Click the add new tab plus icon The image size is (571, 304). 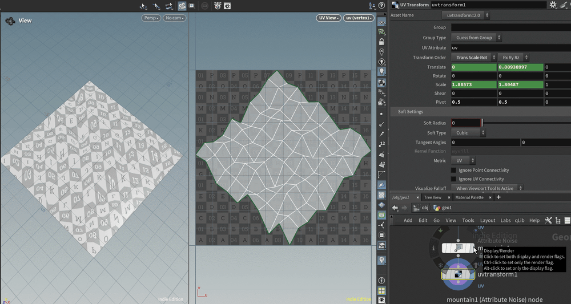tap(498, 197)
